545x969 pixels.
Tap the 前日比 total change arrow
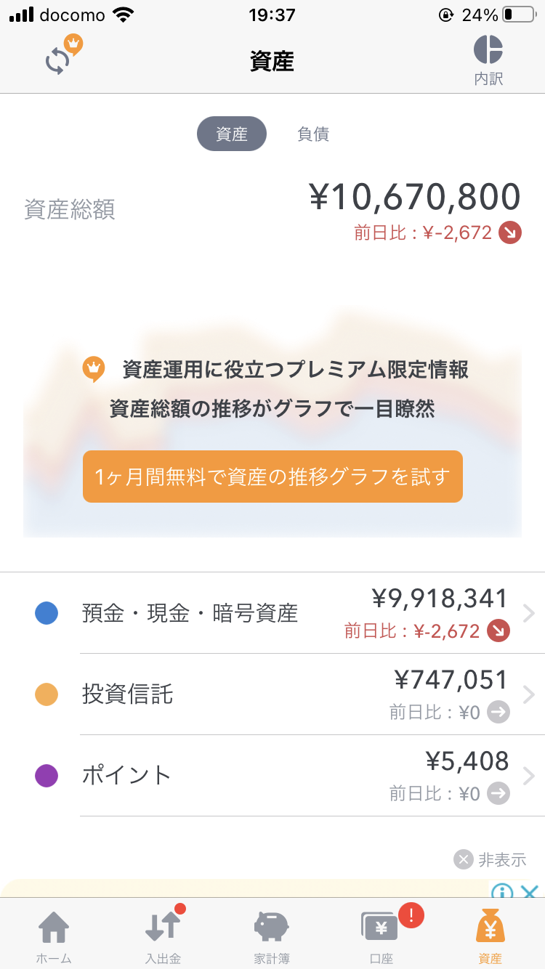[510, 233]
